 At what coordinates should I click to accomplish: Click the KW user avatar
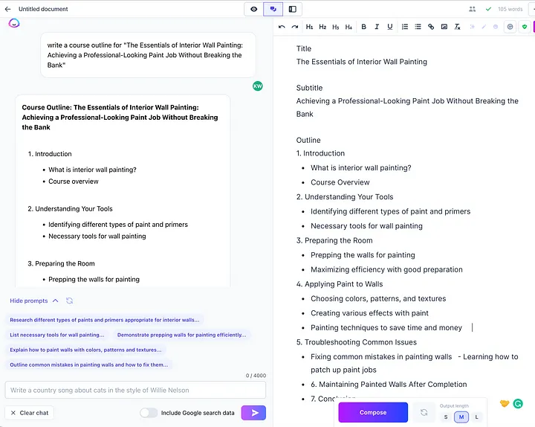point(258,86)
